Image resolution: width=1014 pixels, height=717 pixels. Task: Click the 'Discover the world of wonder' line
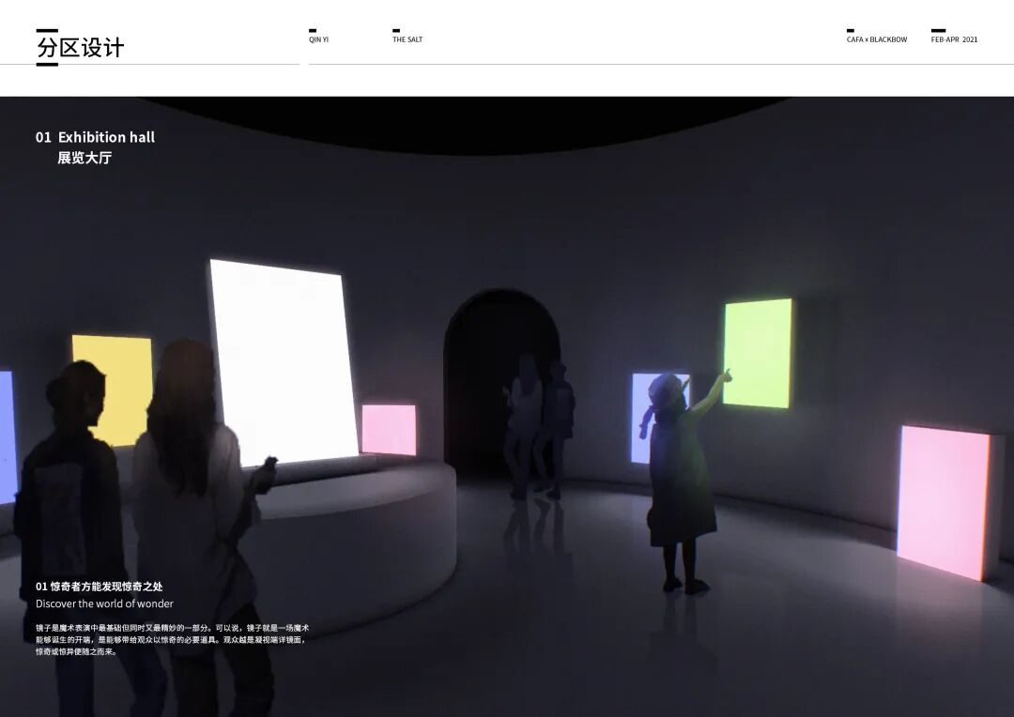(x=105, y=603)
